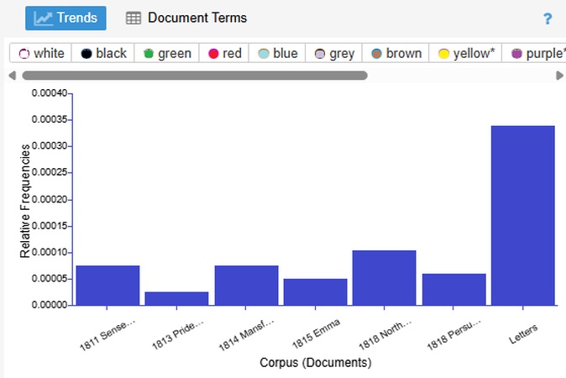Toggle the brown term series

(396, 54)
